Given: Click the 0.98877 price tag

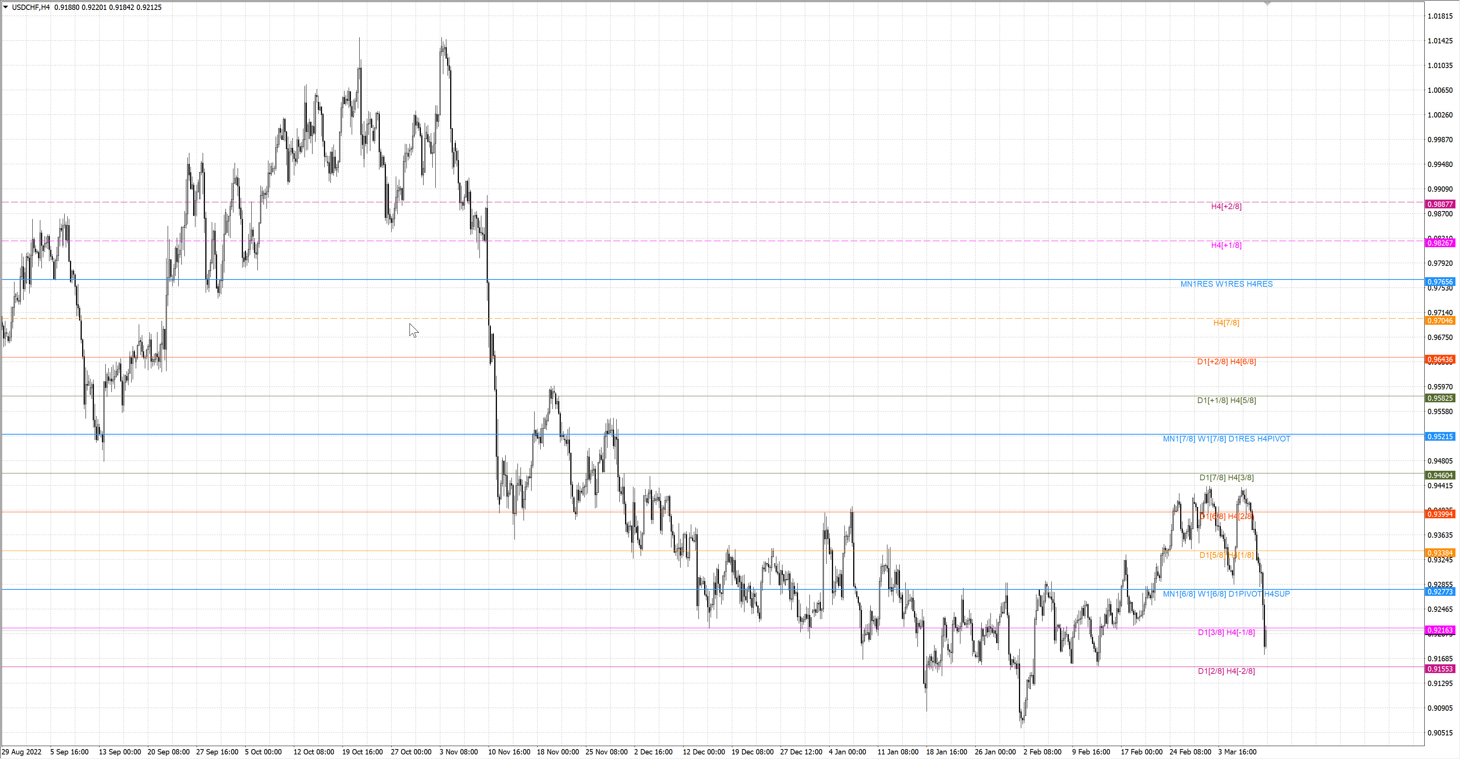Looking at the screenshot, I should tap(1439, 204).
